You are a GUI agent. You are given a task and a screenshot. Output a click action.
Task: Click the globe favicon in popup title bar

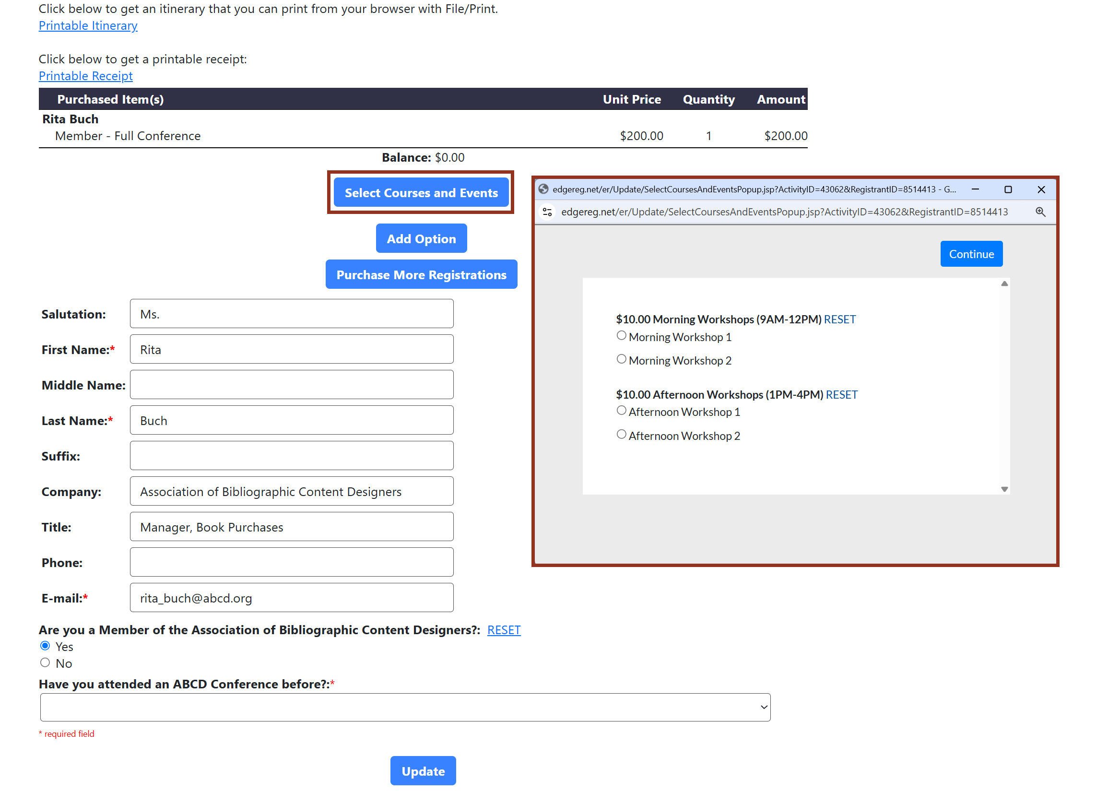[x=543, y=189]
